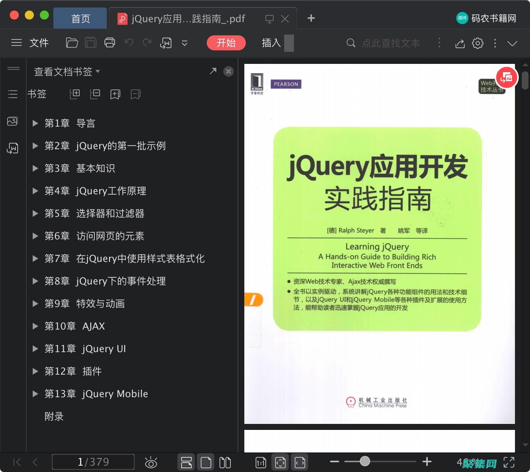
Task: Open a file with the folder icon
Action: [x=72, y=43]
